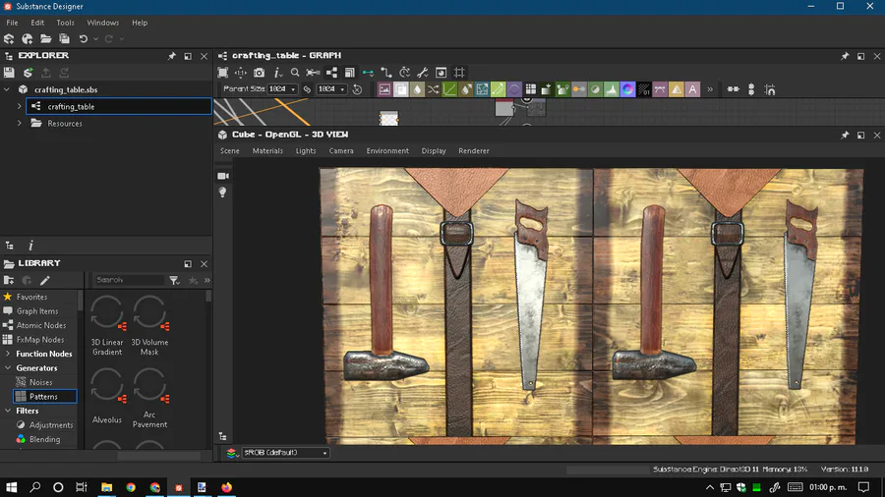Image resolution: width=885 pixels, height=497 pixels.
Task: Toggle the link icon between Parent Size fields
Action: coord(307,89)
